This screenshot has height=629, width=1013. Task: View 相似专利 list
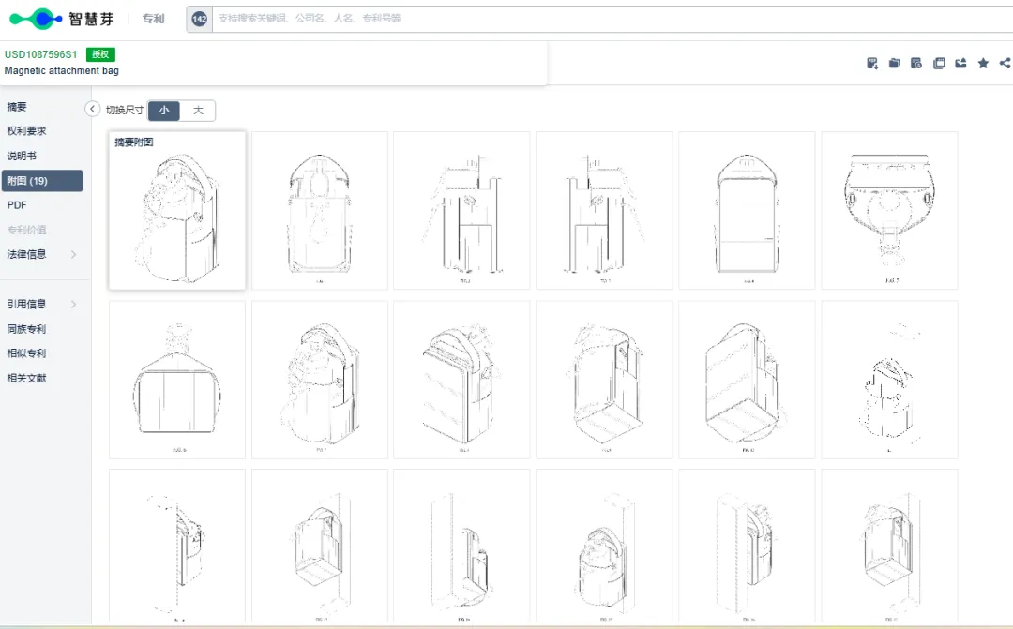pos(26,353)
